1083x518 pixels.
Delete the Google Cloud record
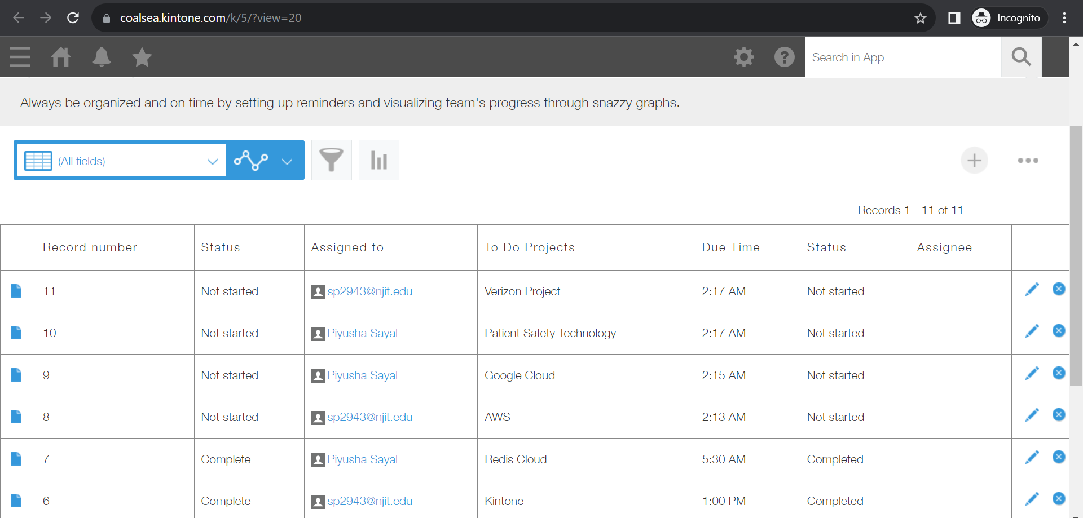[1059, 373]
